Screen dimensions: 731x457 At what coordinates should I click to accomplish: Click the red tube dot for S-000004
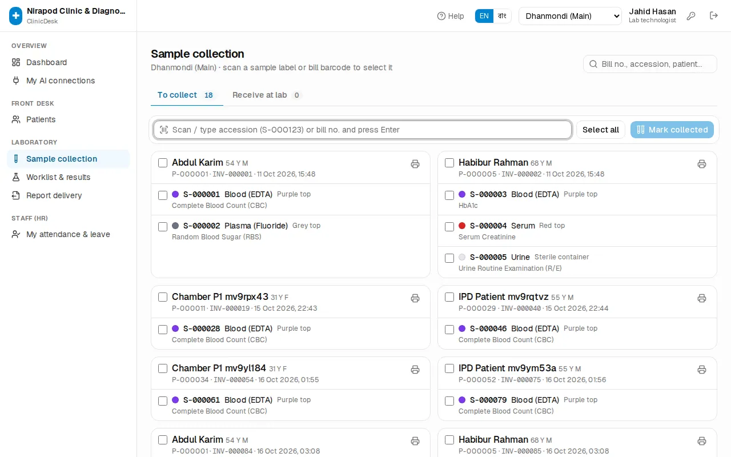tap(462, 226)
